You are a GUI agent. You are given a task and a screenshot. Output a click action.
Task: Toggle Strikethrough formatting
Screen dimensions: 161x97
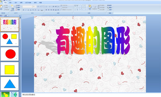pos(31,10)
